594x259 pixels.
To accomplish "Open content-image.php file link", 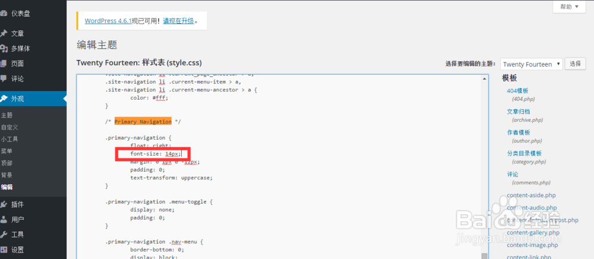I will 532,245.
